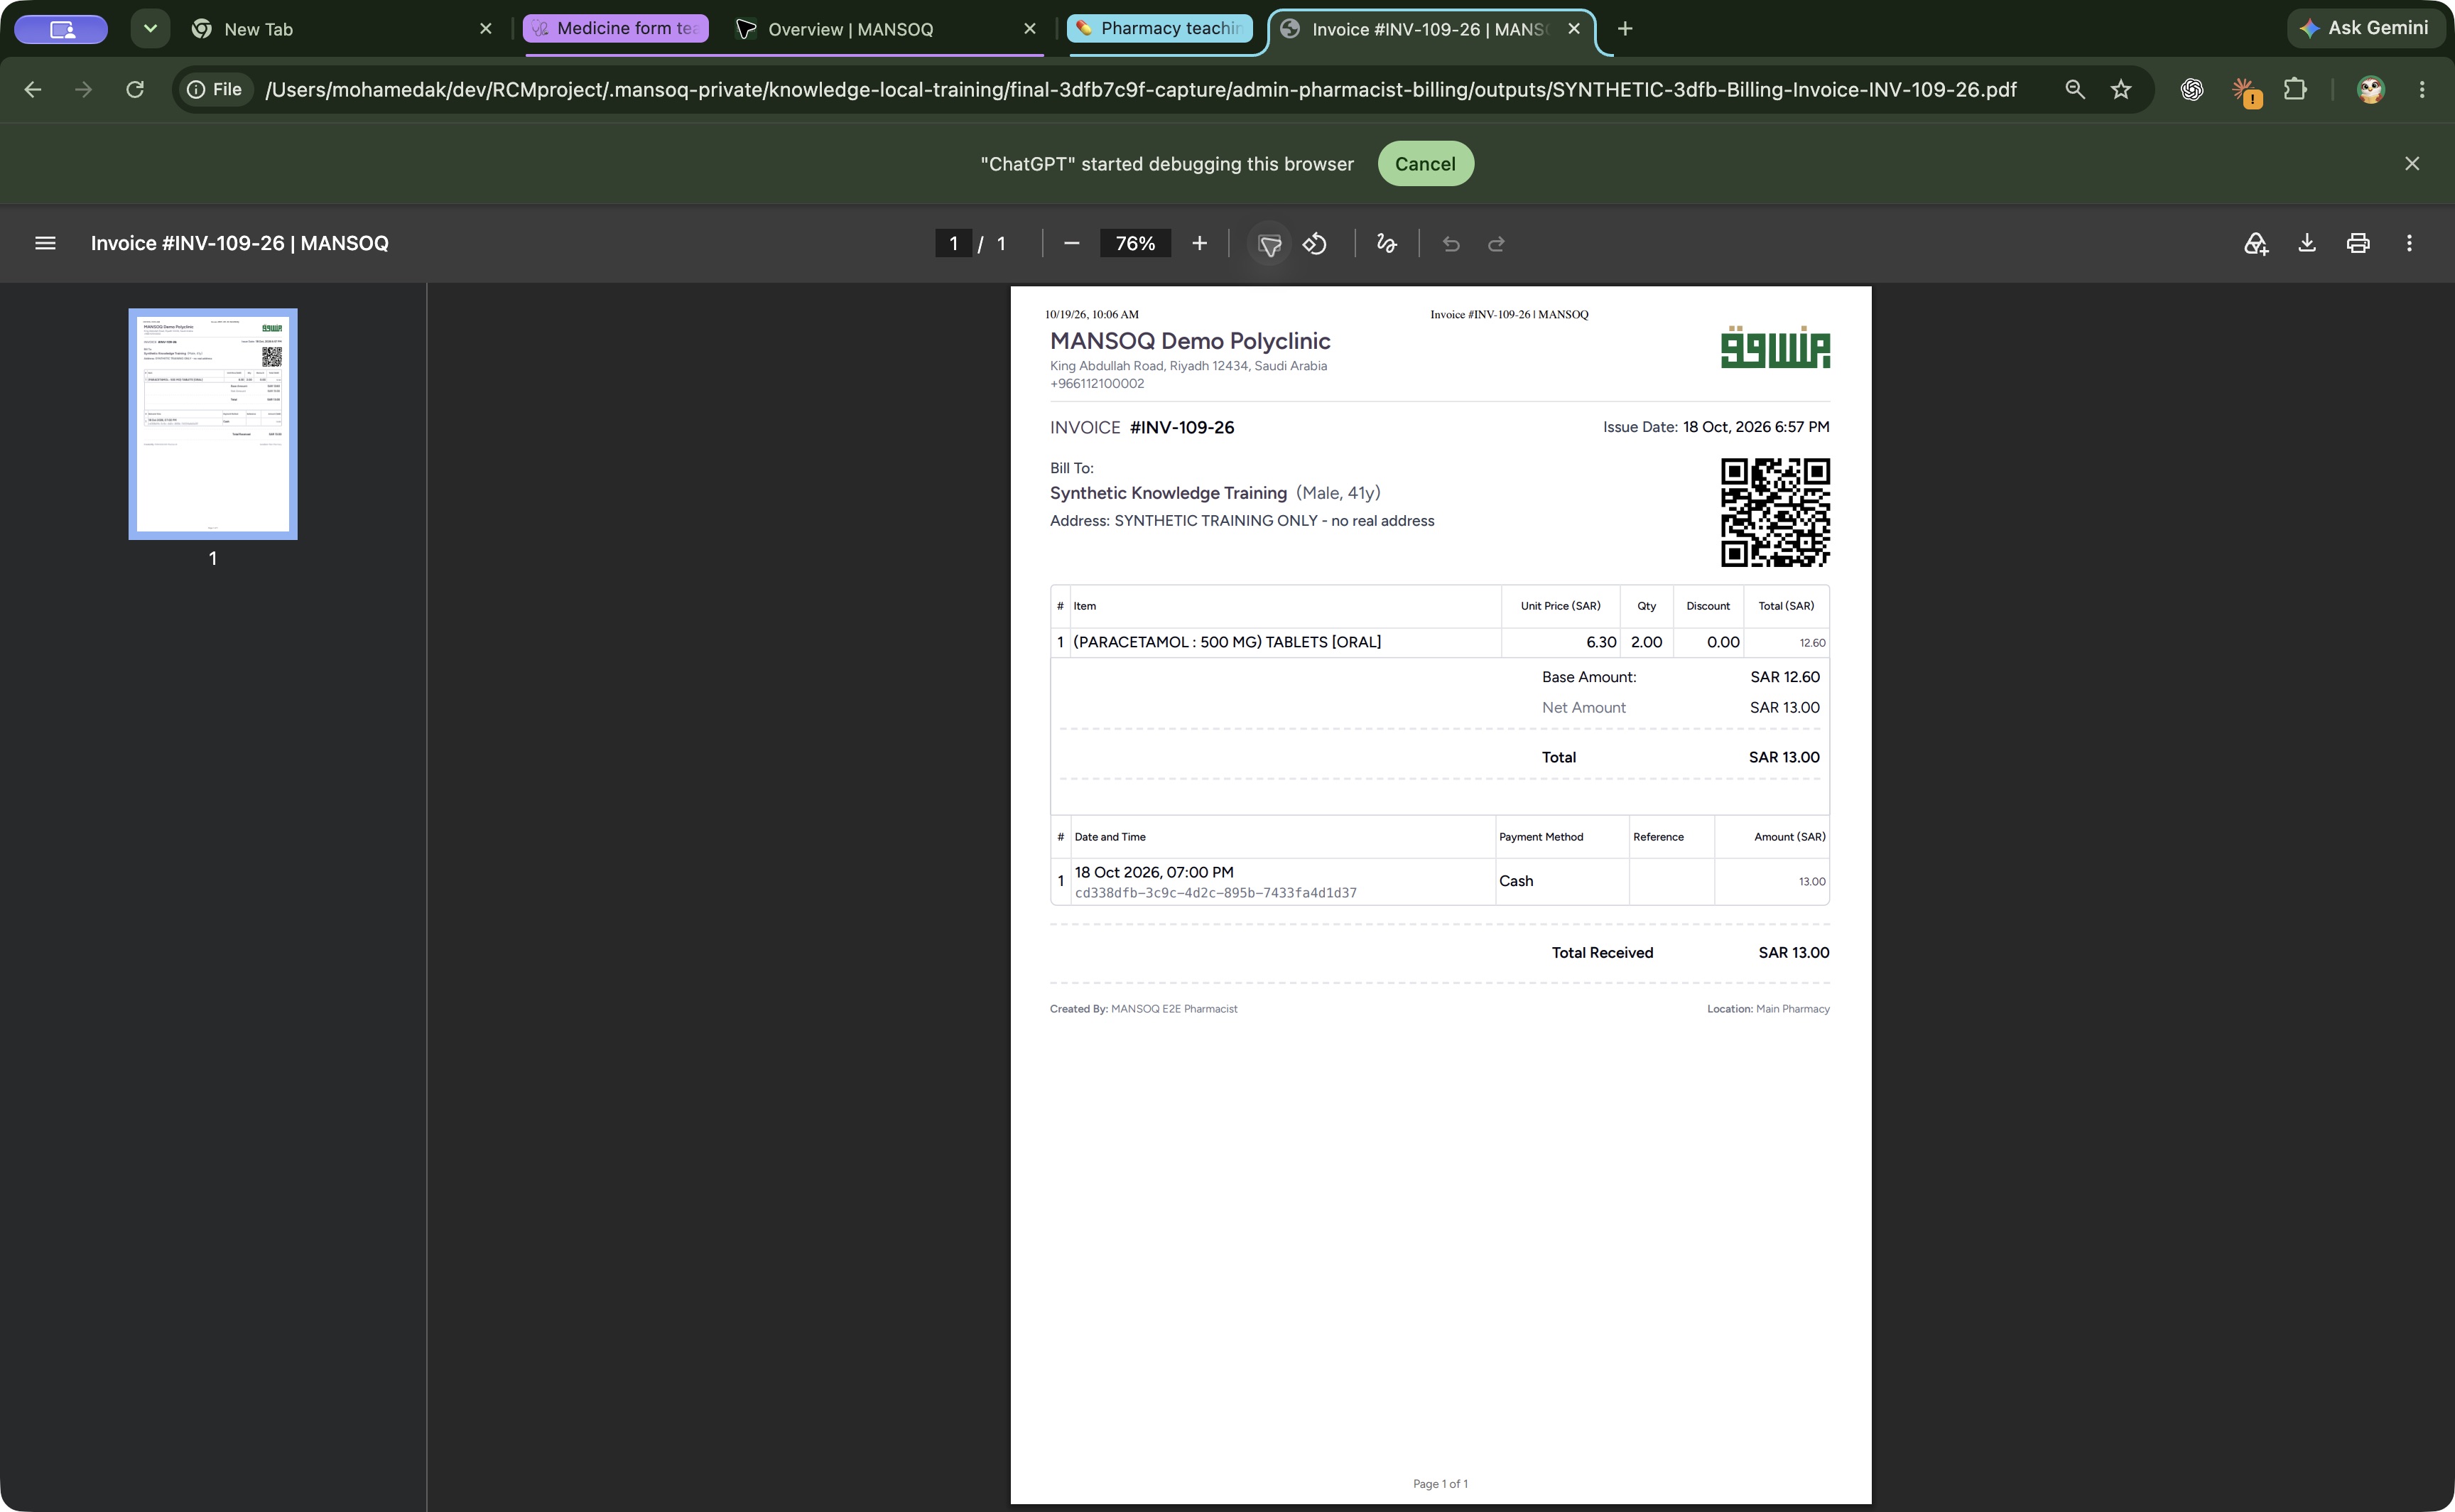
Task: Switch to Overview | MANSOQ tab
Action: pos(879,29)
